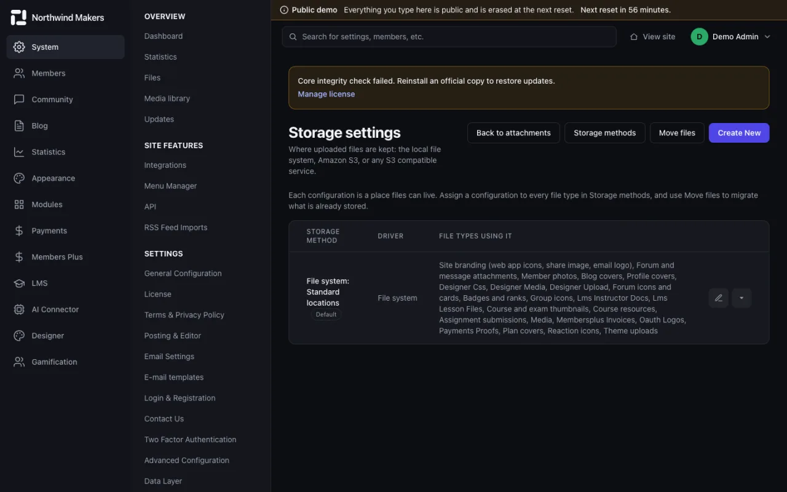
Task: Select the Members people icon
Action: (19, 73)
